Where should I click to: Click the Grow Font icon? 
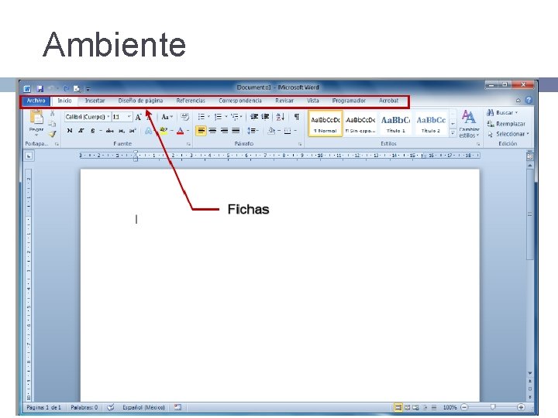point(138,117)
